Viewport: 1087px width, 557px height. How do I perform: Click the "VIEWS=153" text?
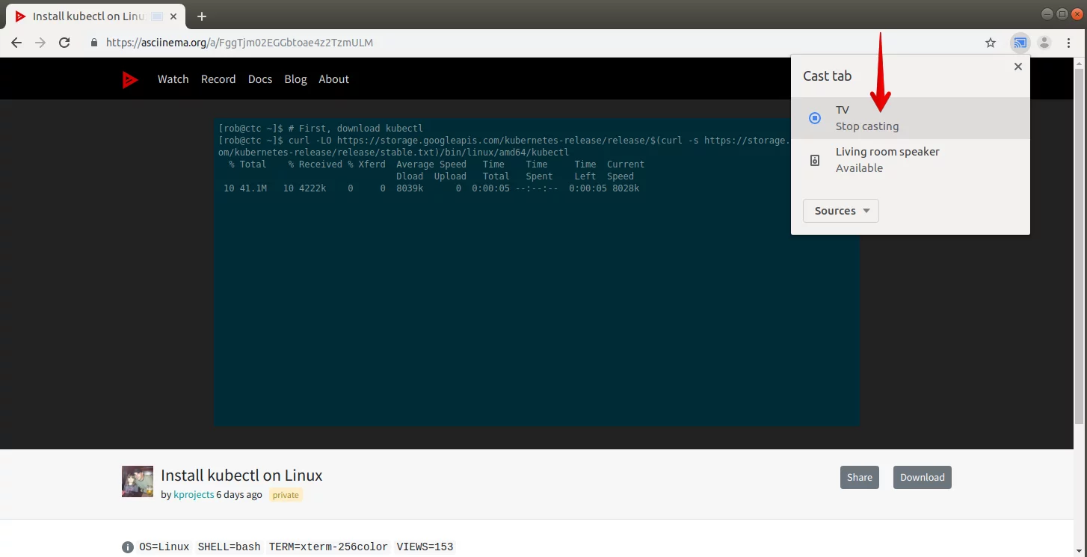tap(425, 547)
